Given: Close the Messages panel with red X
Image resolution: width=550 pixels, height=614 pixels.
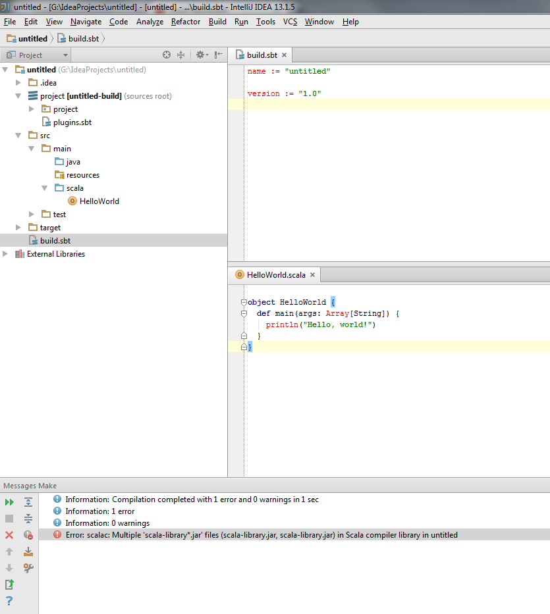Looking at the screenshot, I should click(x=9, y=535).
